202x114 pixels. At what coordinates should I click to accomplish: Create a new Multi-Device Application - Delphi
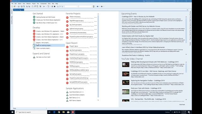click(50, 37)
